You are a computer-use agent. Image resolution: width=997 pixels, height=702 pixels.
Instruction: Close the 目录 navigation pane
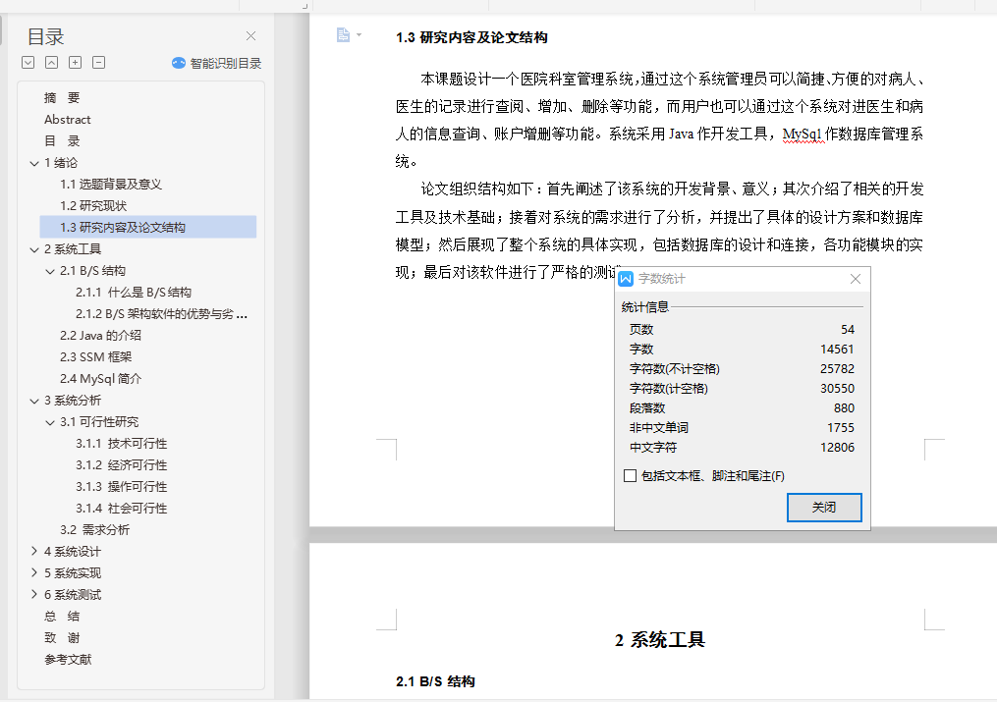click(x=251, y=36)
